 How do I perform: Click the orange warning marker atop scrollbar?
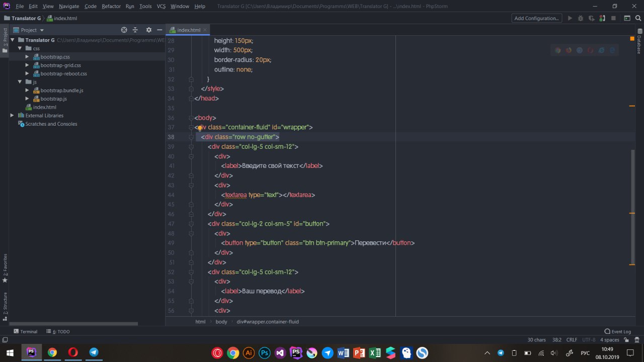632,39
